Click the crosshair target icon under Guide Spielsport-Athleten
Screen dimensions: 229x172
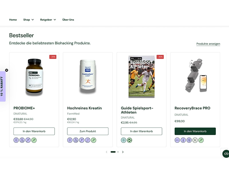pyautogui.click(x=124, y=140)
